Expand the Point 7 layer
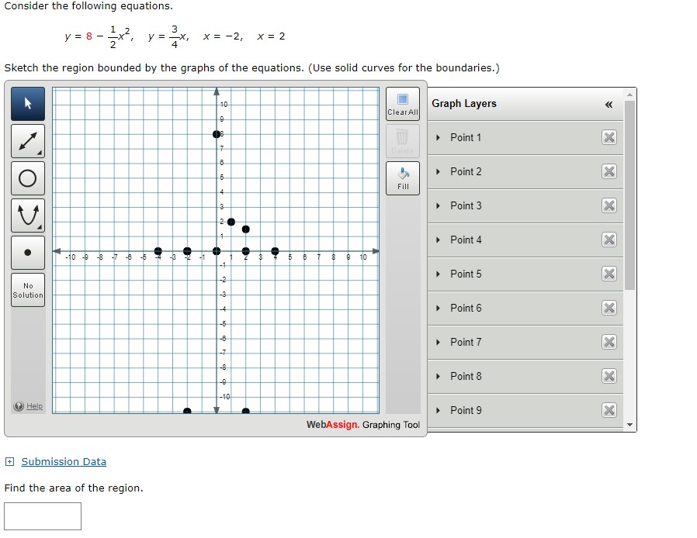Screen dimensions: 697x538 [439, 343]
